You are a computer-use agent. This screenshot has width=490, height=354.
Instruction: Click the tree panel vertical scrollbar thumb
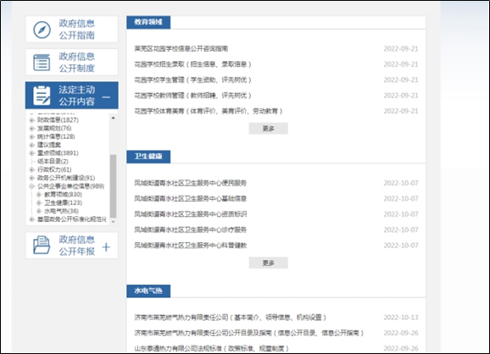pyautogui.click(x=113, y=186)
